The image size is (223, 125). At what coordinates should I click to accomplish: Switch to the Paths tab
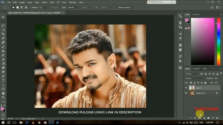click(205, 69)
